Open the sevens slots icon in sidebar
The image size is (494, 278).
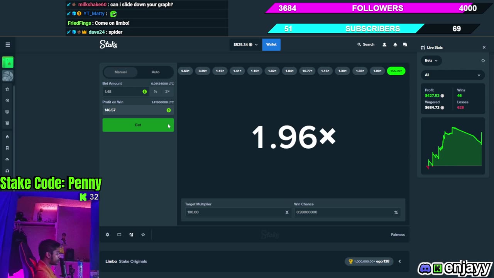(7, 159)
